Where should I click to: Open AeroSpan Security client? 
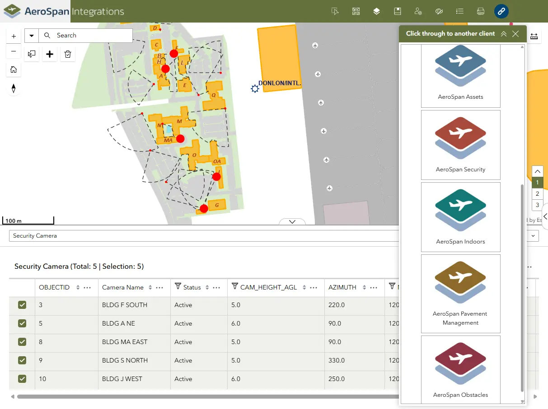461,145
